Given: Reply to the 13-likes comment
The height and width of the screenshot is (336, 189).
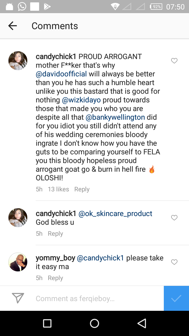Looking at the screenshot, I should pos(82,189).
